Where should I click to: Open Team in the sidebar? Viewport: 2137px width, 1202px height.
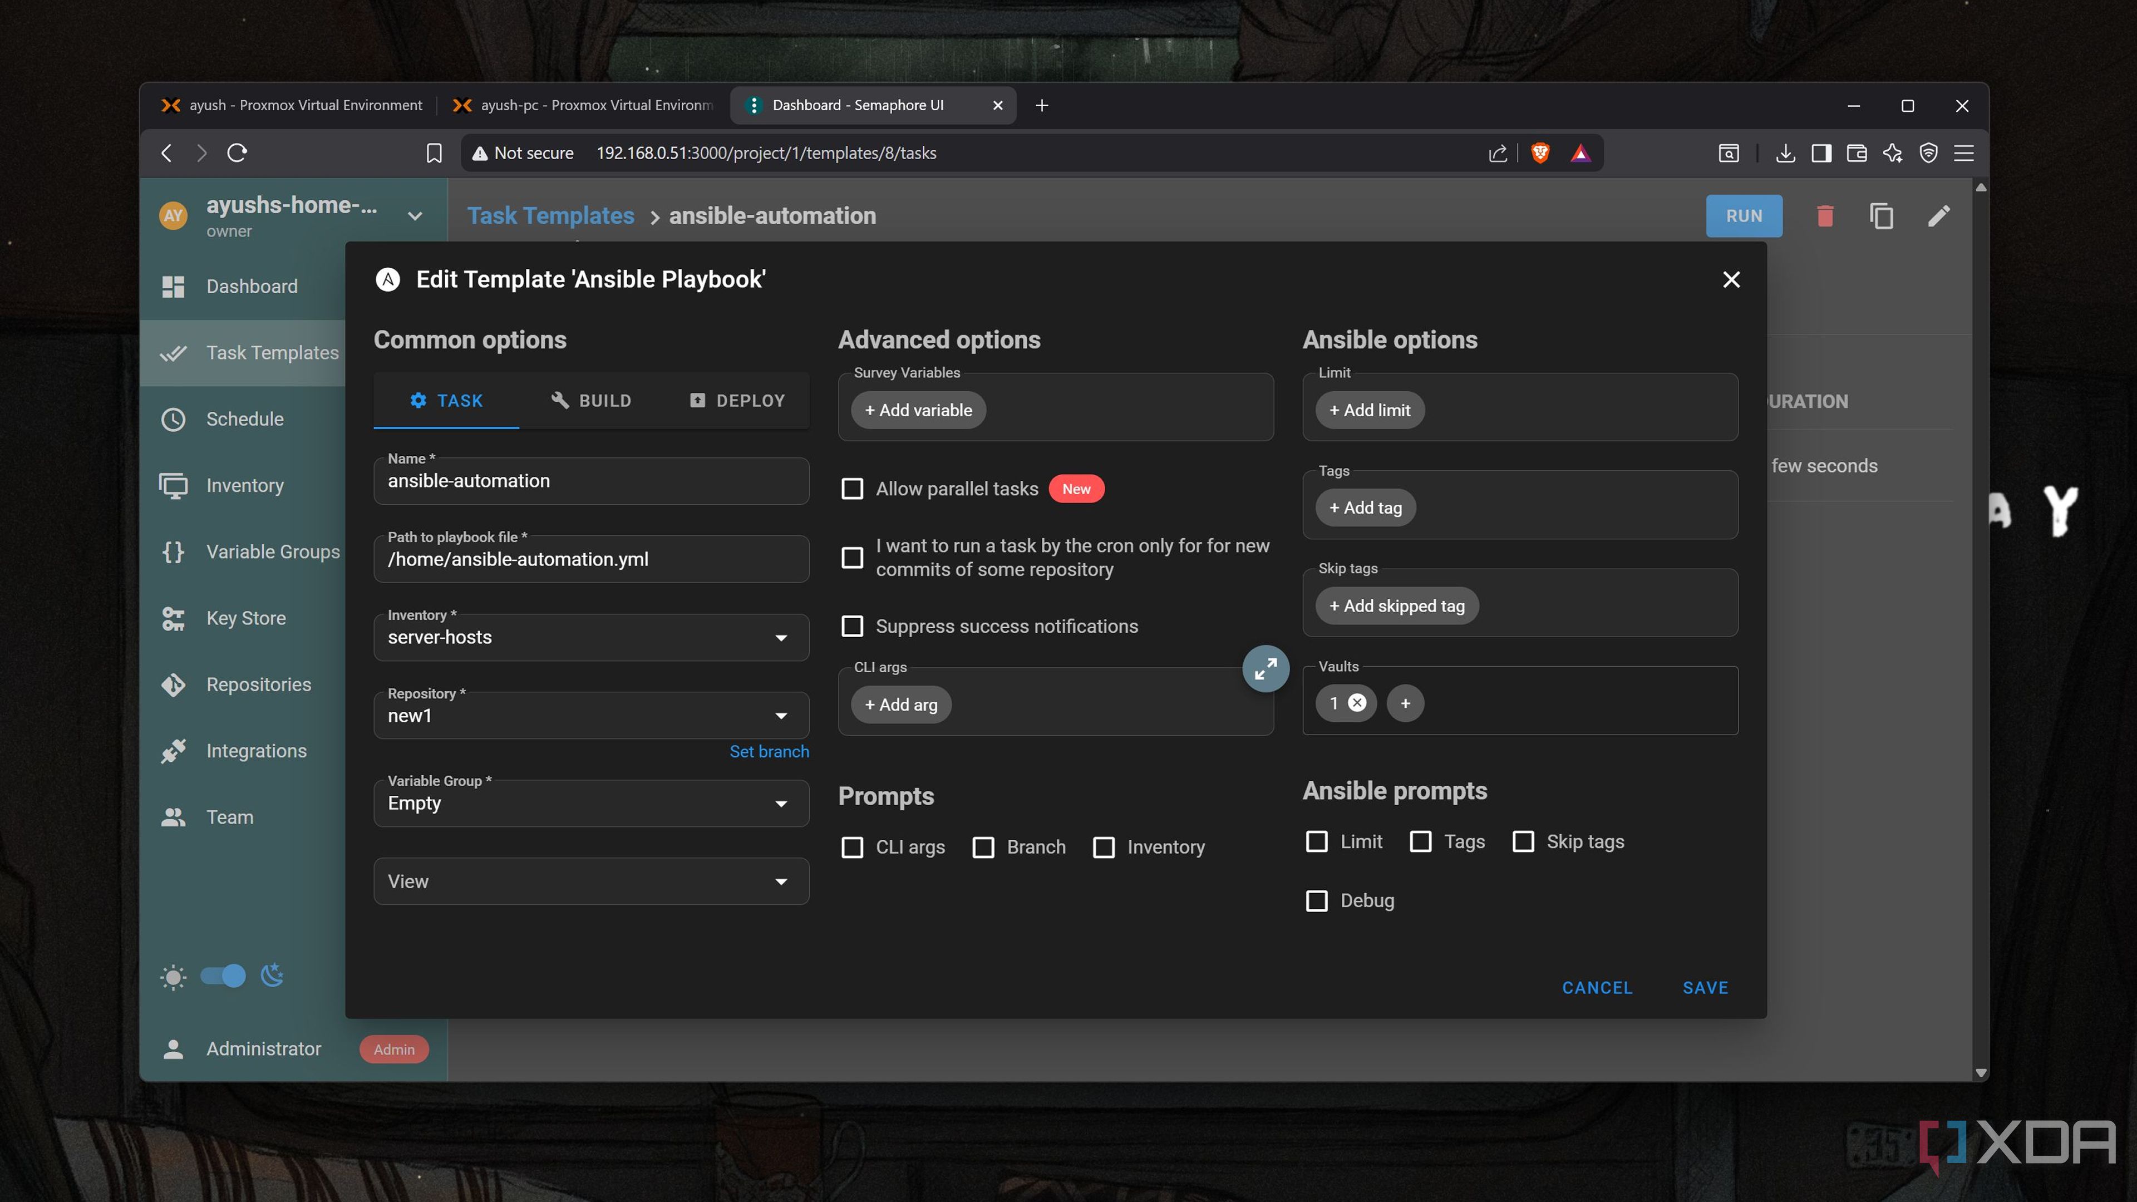click(242, 817)
